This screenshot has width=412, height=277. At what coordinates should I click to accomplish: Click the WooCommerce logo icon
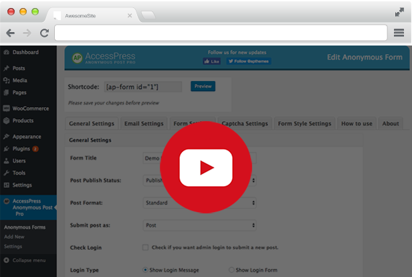[x=7, y=108]
